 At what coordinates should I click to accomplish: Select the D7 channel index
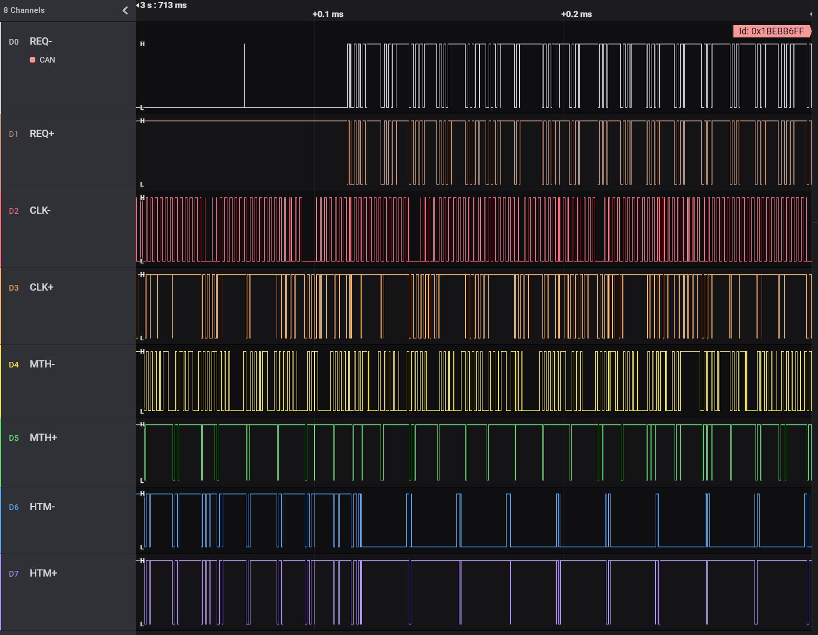[x=14, y=574]
